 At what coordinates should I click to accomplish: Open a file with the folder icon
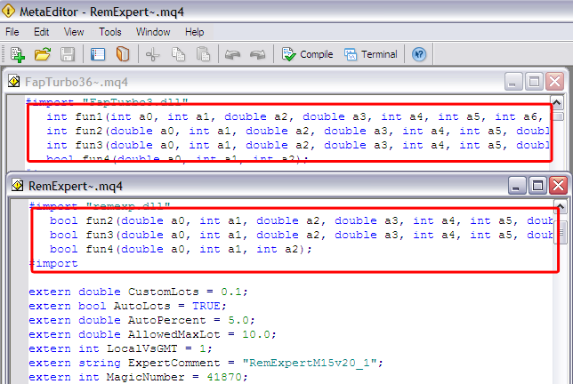click(x=43, y=54)
